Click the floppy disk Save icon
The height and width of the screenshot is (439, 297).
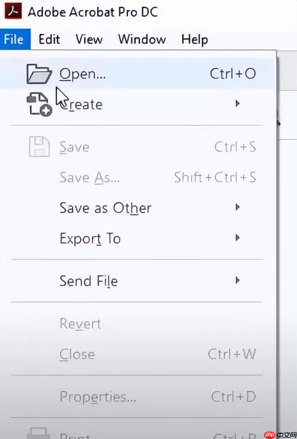point(39,147)
